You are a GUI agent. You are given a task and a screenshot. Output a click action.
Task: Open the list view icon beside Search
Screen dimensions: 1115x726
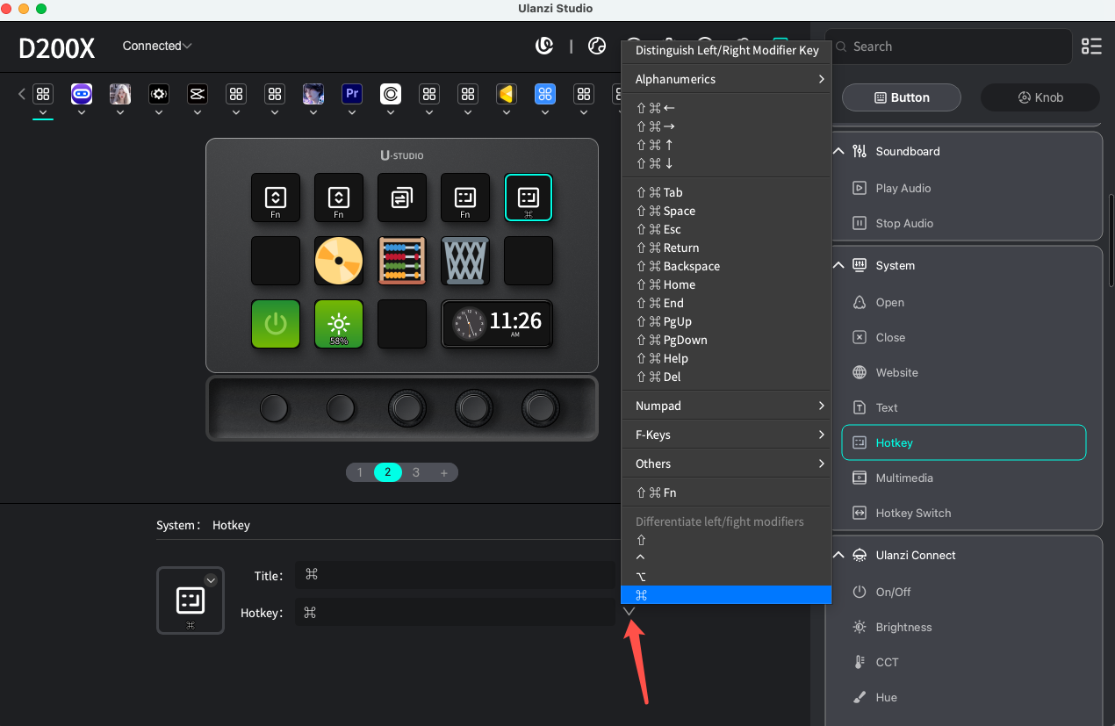point(1091,47)
